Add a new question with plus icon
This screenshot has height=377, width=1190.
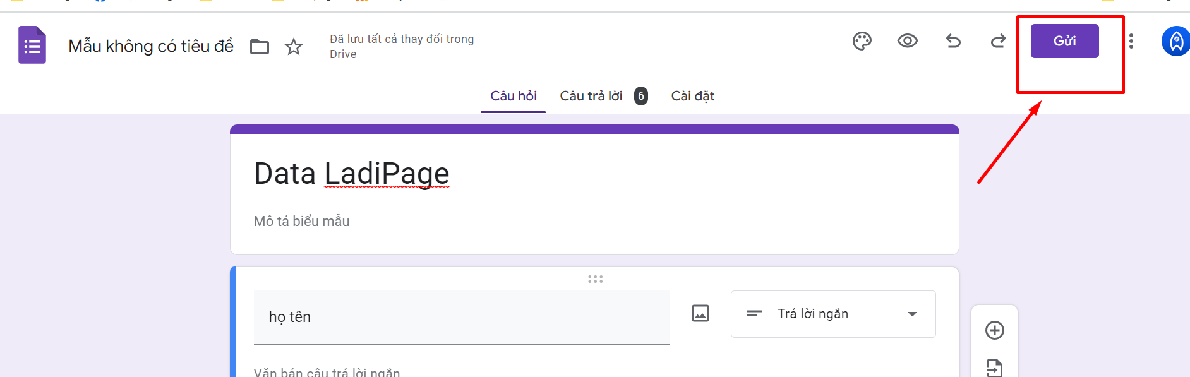(x=995, y=330)
